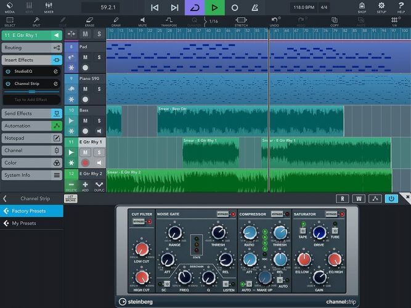Image resolution: width=411 pixels, height=308 pixels.
Task: Tap the Undo button
Action: (275, 22)
